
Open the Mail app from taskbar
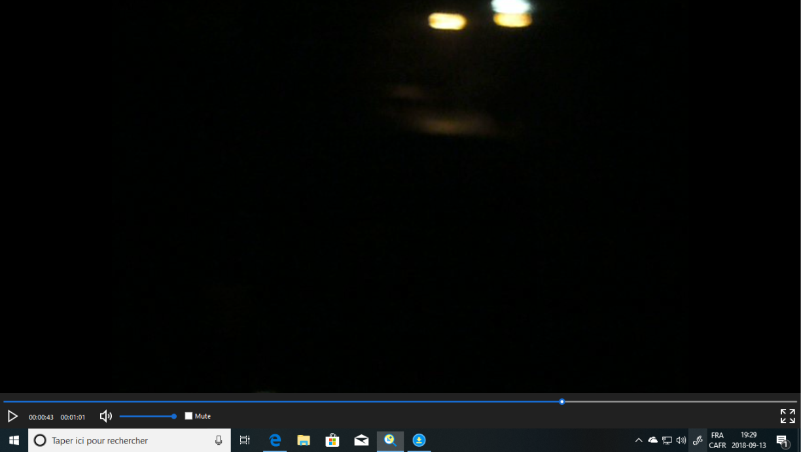tap(361, 440)
